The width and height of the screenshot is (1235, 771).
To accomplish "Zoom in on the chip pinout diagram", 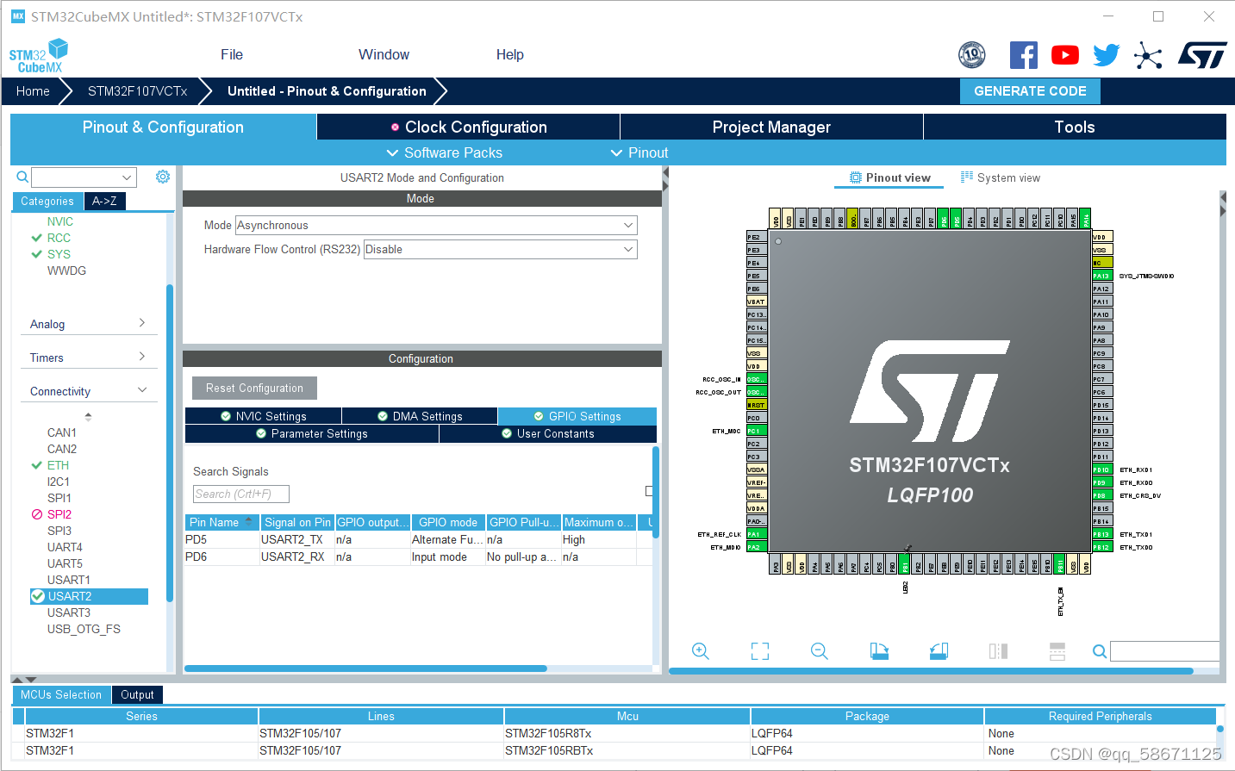I will (x=700, y=650).
